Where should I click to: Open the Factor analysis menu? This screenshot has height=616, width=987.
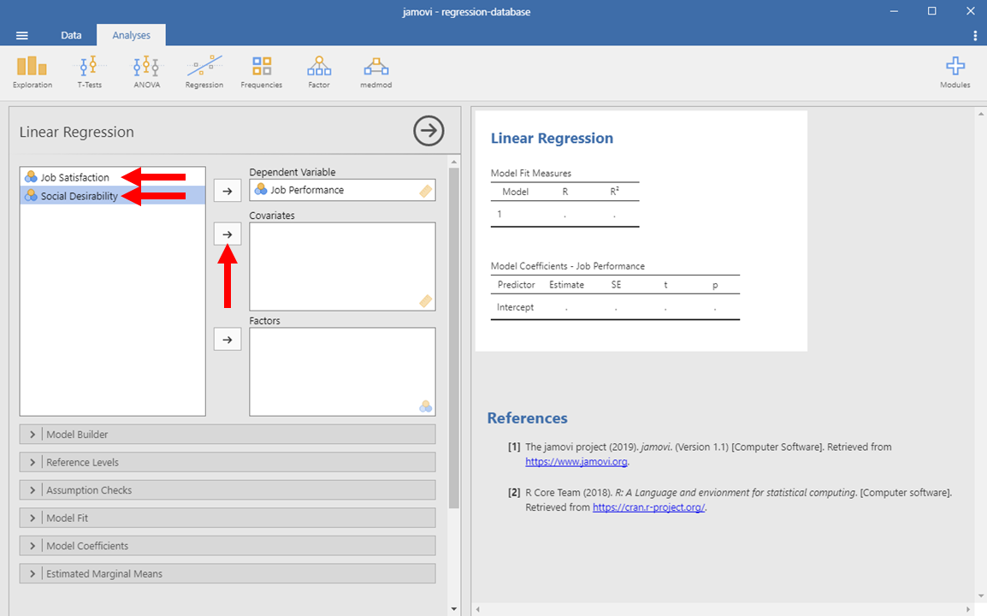(319, 72)
